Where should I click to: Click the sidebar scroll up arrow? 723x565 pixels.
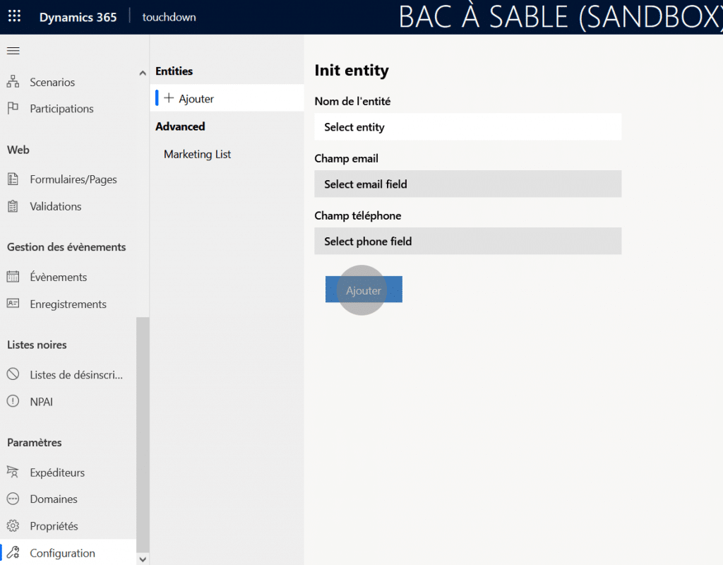coord(143,73)
